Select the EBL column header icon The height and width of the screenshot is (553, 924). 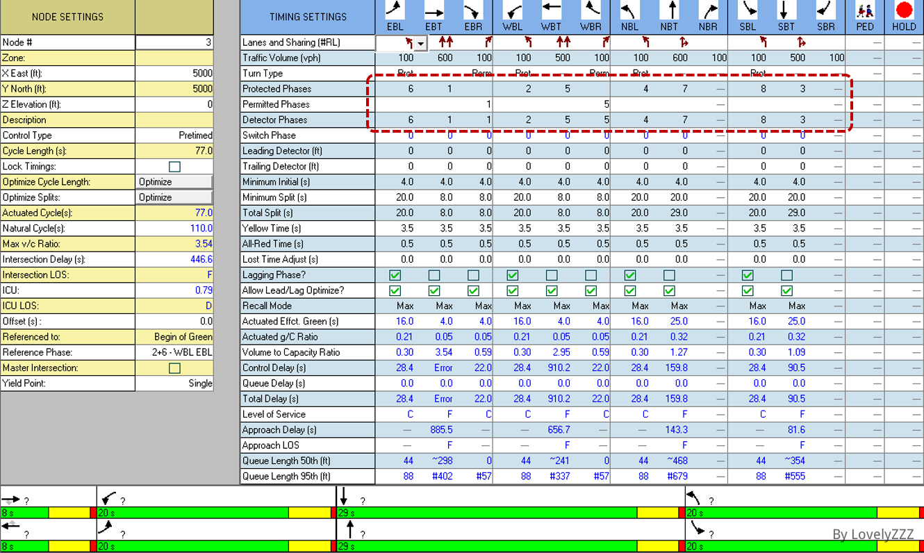(394, 10)
